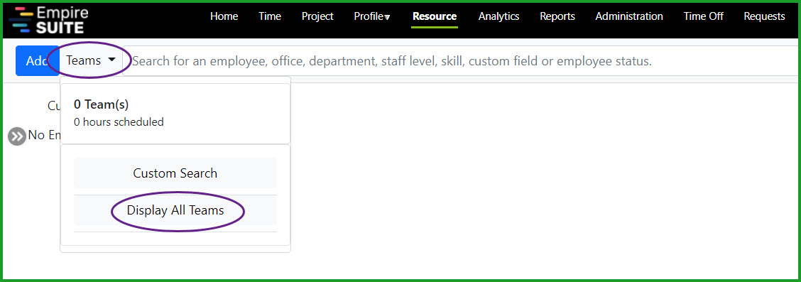Open the Administration menu
The width and height of the screenshot is (801, 282).
[629, 16]
